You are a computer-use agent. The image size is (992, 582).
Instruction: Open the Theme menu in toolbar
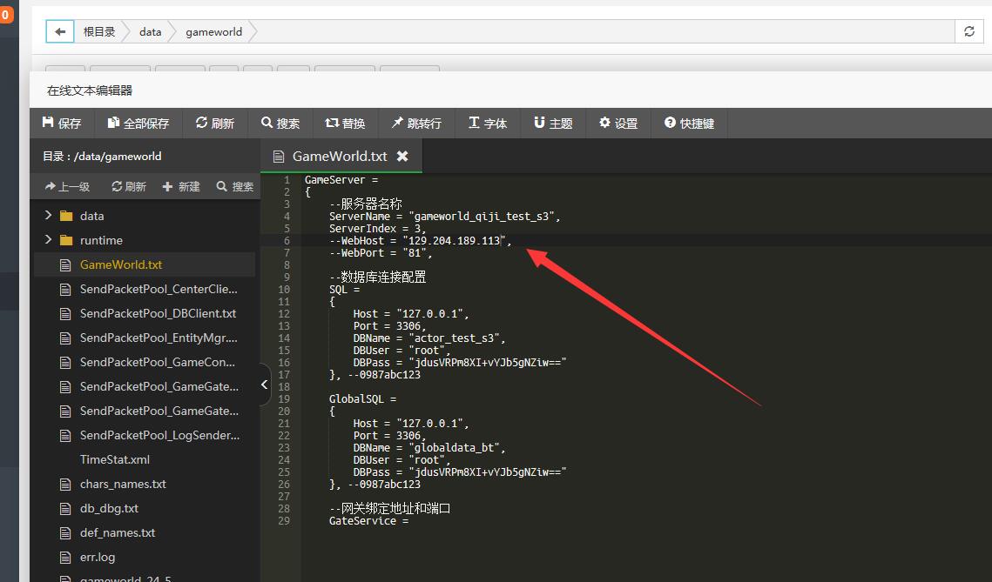click(x=553, y=124)
